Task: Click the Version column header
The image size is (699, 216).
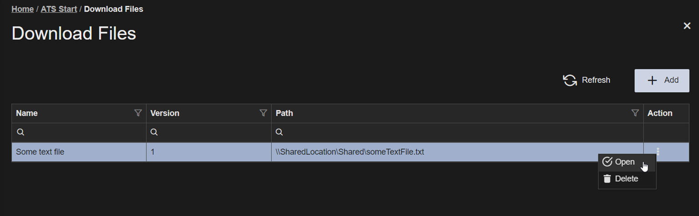Action: 165,113
